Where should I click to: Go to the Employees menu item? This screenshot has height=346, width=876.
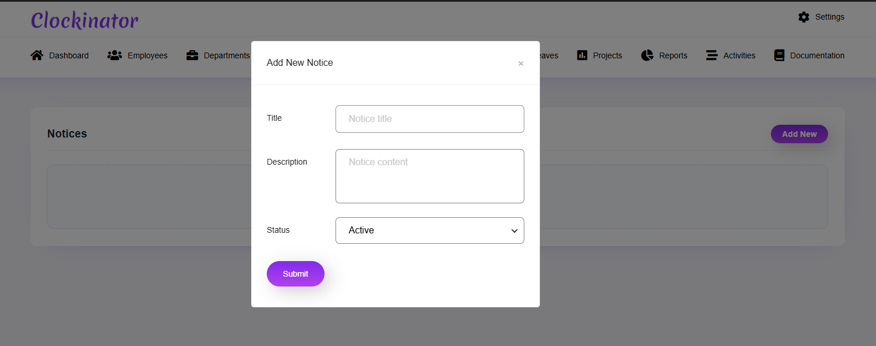(137, 55)
